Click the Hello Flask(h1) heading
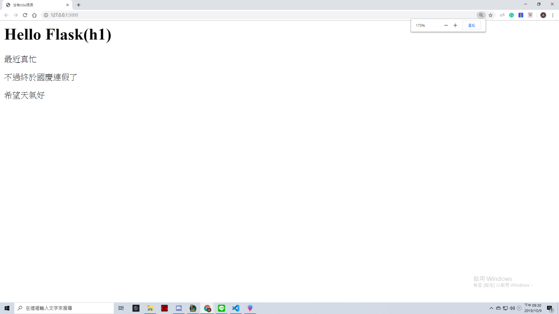This screenshot has width=559, height=314. point(58,34)
